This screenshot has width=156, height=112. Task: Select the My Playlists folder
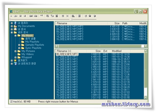point(32,42)
